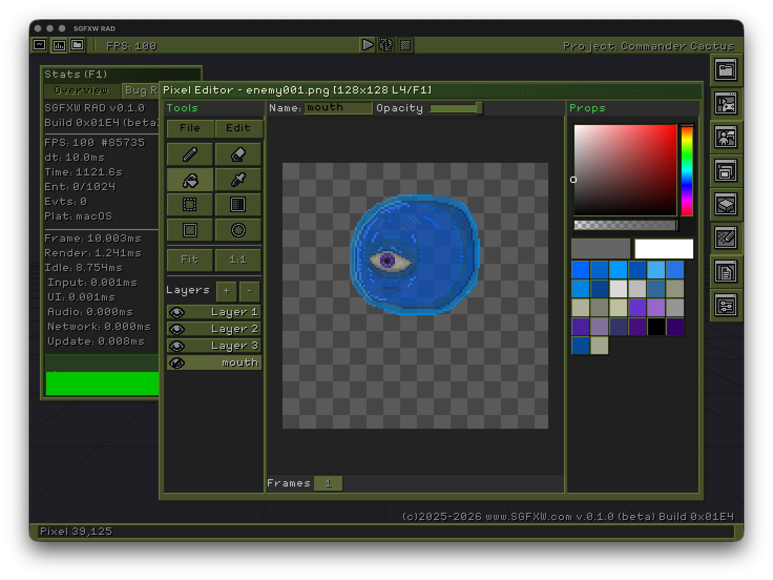Click the 'Project: Commander Cactus' label
This screenshot has width=773, height=580.
point(649,46)
